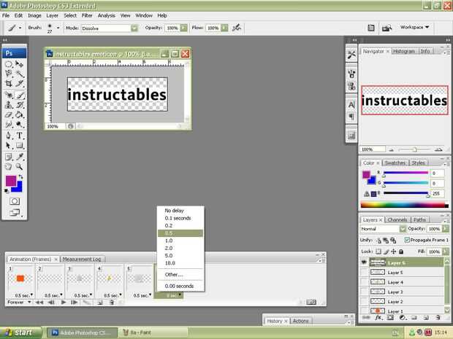Select the Dodge tool
Image resolution: width=453 pixels, height=339 pixels.
click(x=19, y=125)
